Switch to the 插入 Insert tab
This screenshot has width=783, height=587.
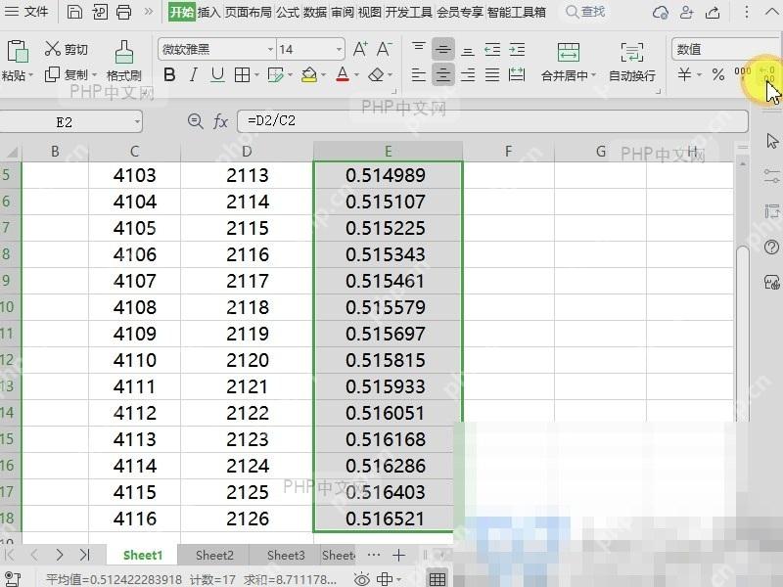208,12
